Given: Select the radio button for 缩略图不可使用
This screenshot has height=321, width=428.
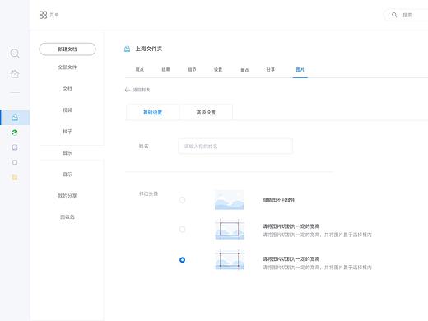Looking at the screenshot, I should pyautogui.click(x=182, y=200).
